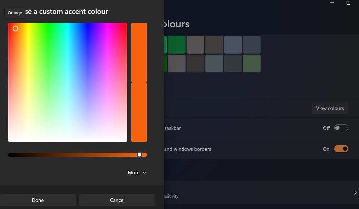The image size is (359, 209).
Task: Click the colour spectrum picker circle handle
Action: click(15, 28)
